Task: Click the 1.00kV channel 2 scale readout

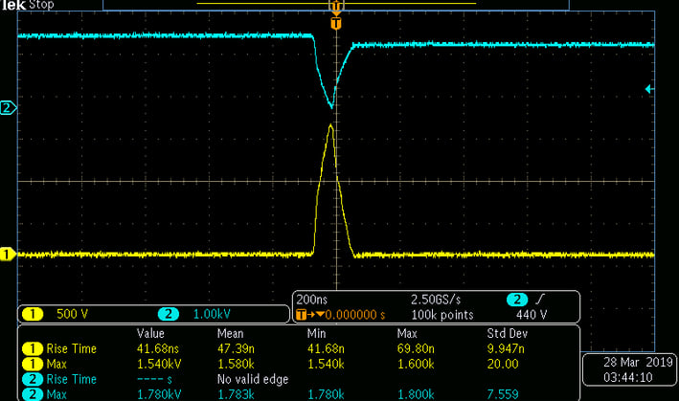Action: click(x=212, y=314)
